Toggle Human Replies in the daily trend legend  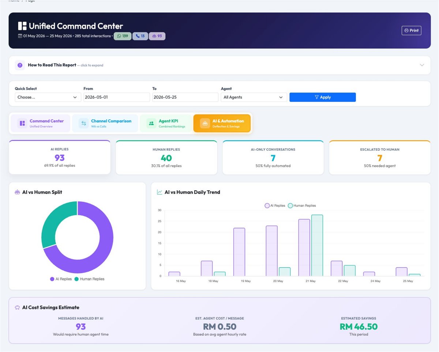pyautogui.click(x=302, y=206)
